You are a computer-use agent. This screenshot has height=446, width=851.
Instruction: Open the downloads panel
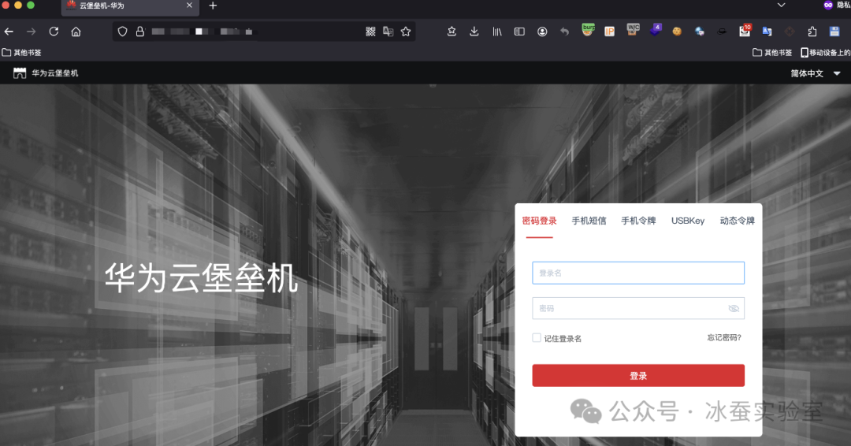(474, 32)
